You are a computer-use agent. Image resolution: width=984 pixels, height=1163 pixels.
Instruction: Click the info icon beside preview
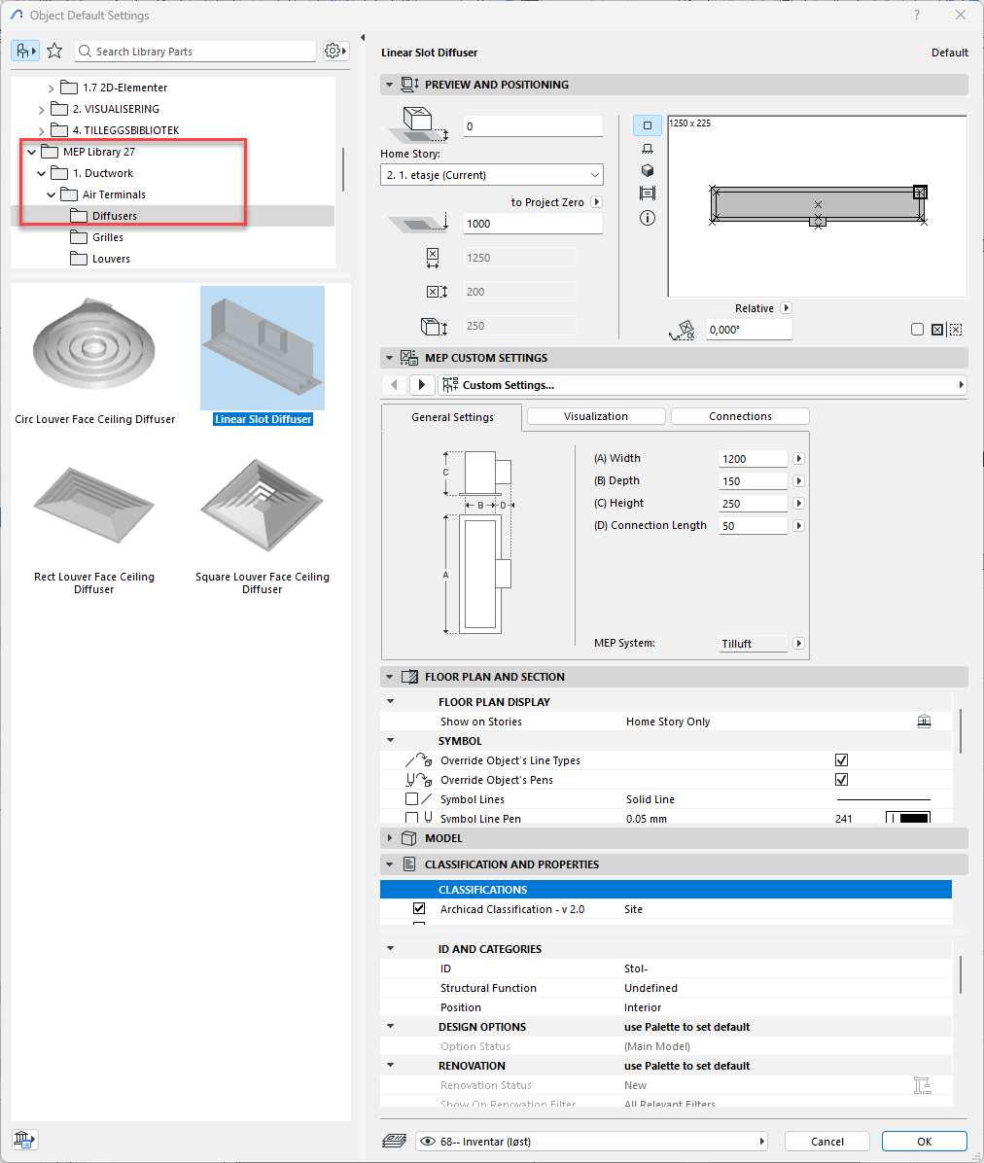point(648,218)
